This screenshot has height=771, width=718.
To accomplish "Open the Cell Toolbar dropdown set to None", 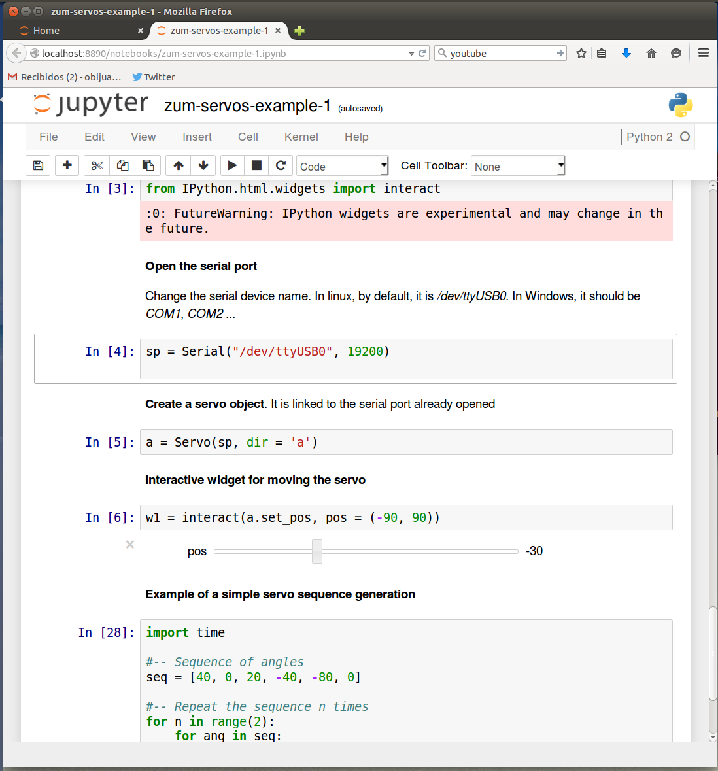I will point(518,166).
